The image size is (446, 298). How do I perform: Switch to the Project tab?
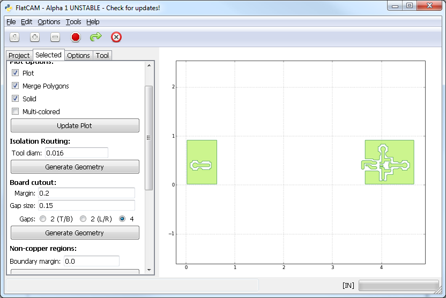click(19, 55)
